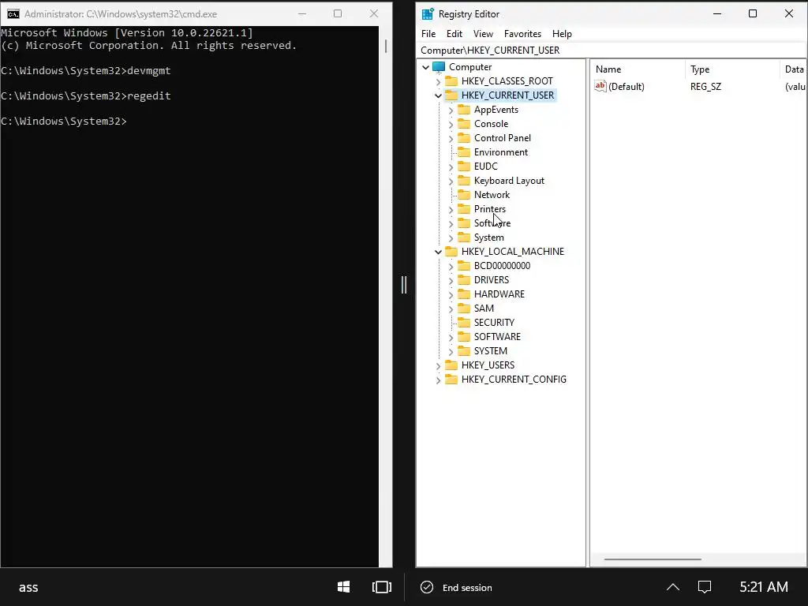Click the SECURITY folder icon

coord(464,322)
